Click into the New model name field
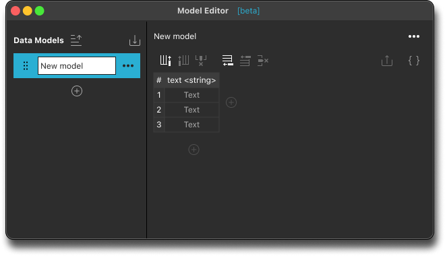 point(77,66)
